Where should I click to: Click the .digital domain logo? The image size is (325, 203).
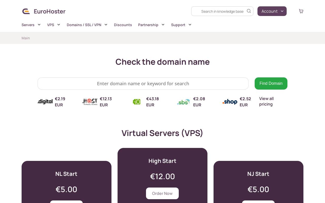[x=45, y=102]
